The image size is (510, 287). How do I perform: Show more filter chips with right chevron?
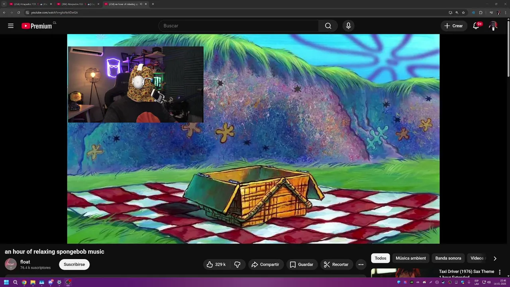pos(495,258)
